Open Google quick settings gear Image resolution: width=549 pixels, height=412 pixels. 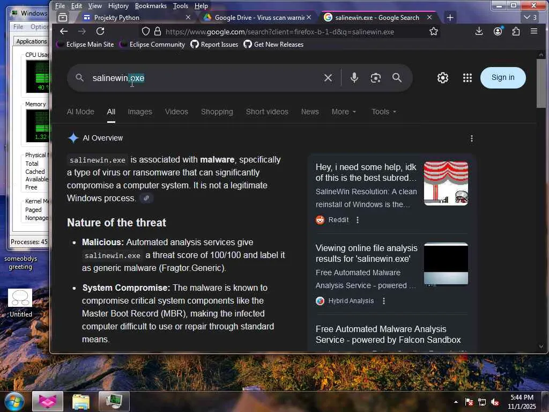click(443, 78)
